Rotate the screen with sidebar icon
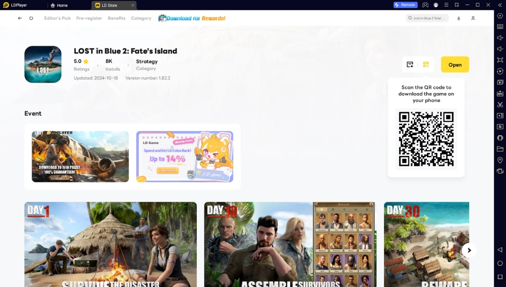The image size is (506, 287). pos(500,171)
